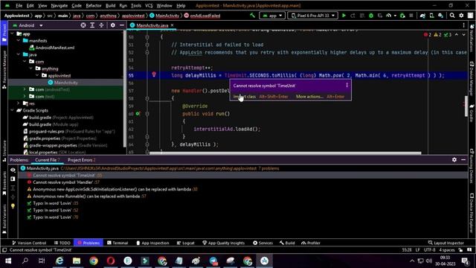Open App Quality Insights button
Image resolution: width=476 pixels, height=268 pixels.
tap(223, 243)
